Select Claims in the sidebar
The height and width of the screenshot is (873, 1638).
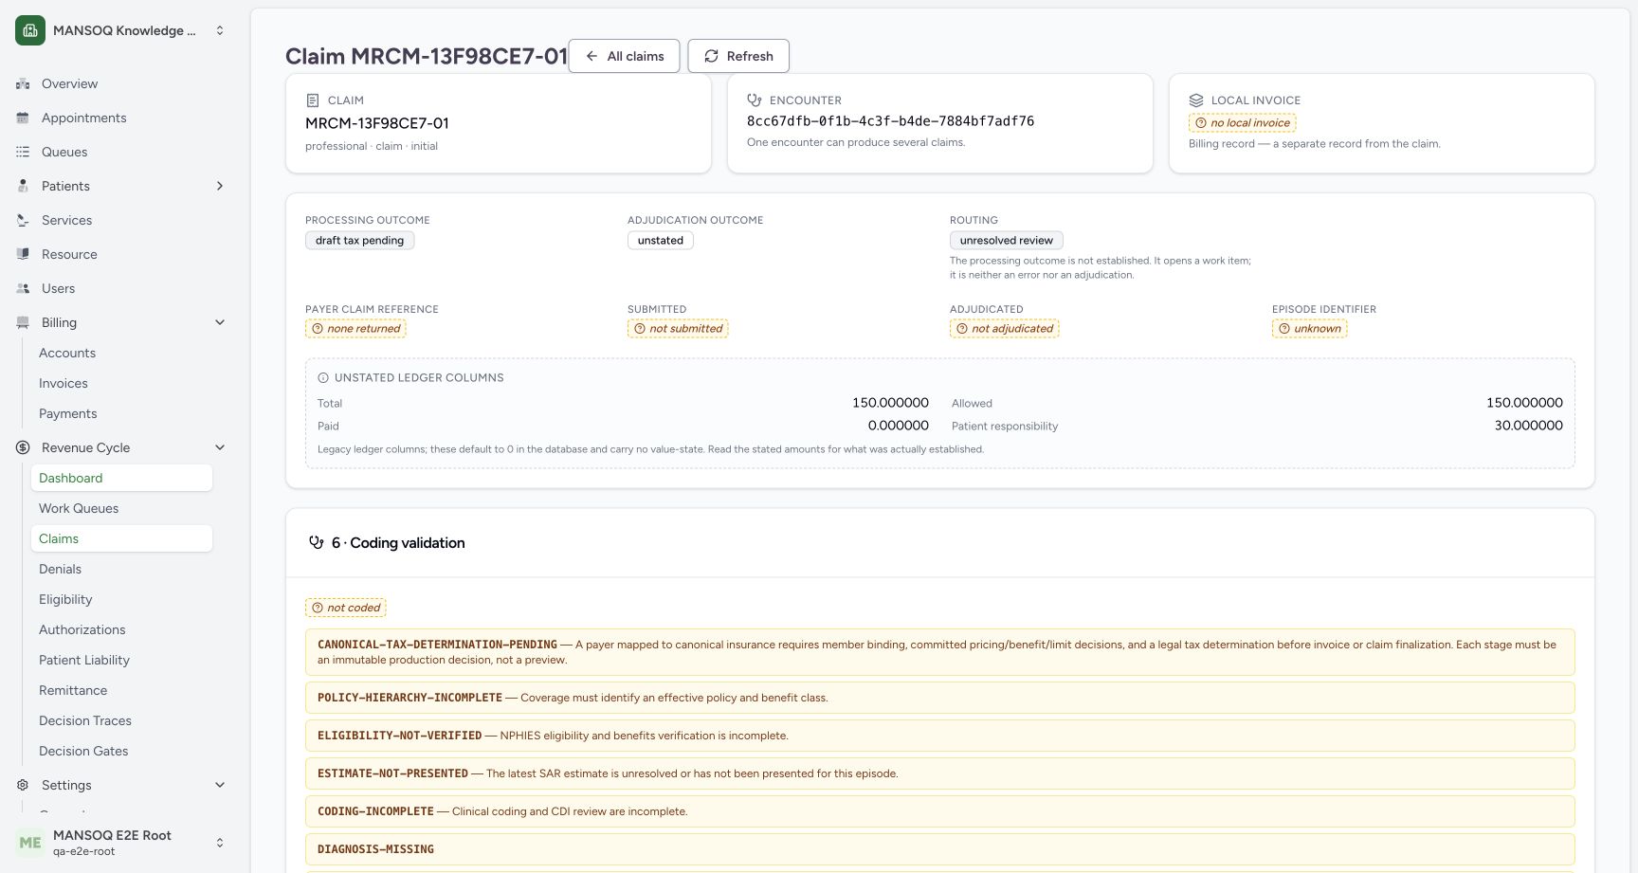tap(121, 538)
